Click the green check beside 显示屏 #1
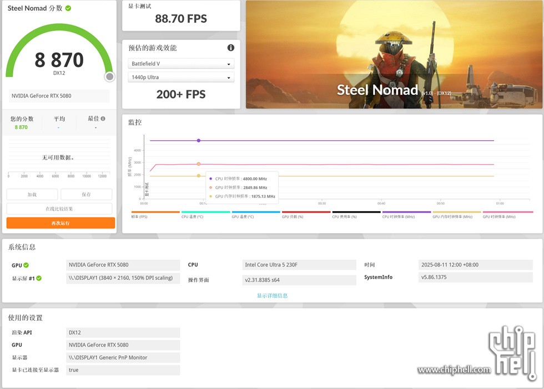This screenshot has width=544, height=389. [x=39, y=278]
